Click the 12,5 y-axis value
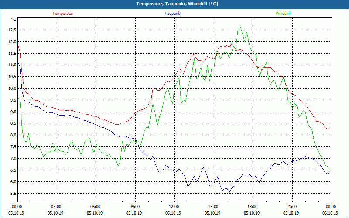349x218 pixels. tap(13, 30)
